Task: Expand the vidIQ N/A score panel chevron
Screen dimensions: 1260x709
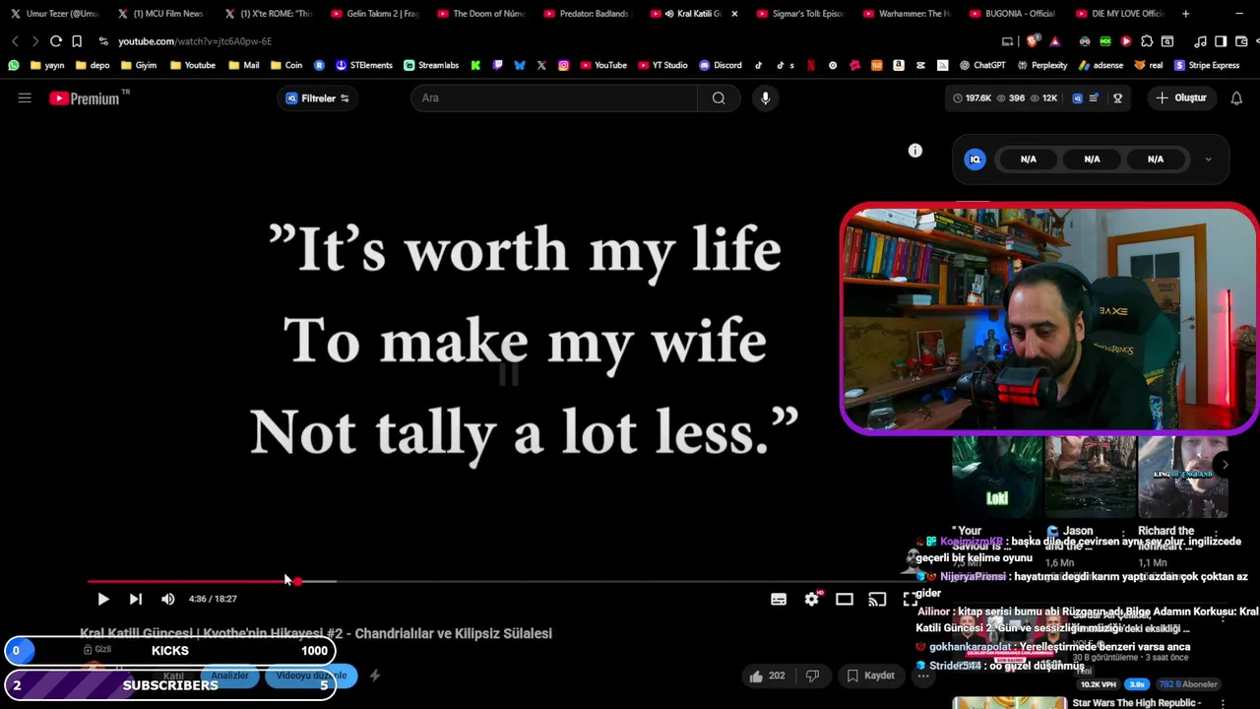Action: click(1208, 160)
